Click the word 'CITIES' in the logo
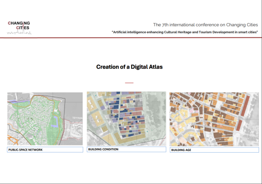The image size is (262, 184). 23,28
